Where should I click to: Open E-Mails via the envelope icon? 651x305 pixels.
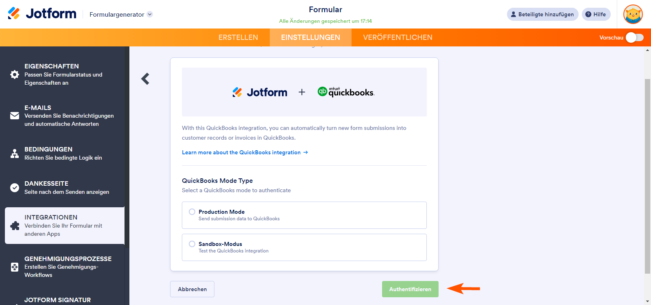15,116
